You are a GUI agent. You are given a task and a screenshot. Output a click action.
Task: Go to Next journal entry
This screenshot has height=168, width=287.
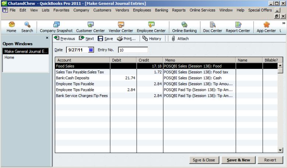point(86,38)
